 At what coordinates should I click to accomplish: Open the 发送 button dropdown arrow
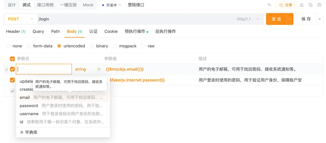pyautogui.click(x=290, y=19)
